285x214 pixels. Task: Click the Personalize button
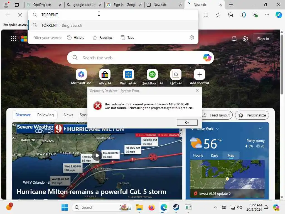point(252,115)
